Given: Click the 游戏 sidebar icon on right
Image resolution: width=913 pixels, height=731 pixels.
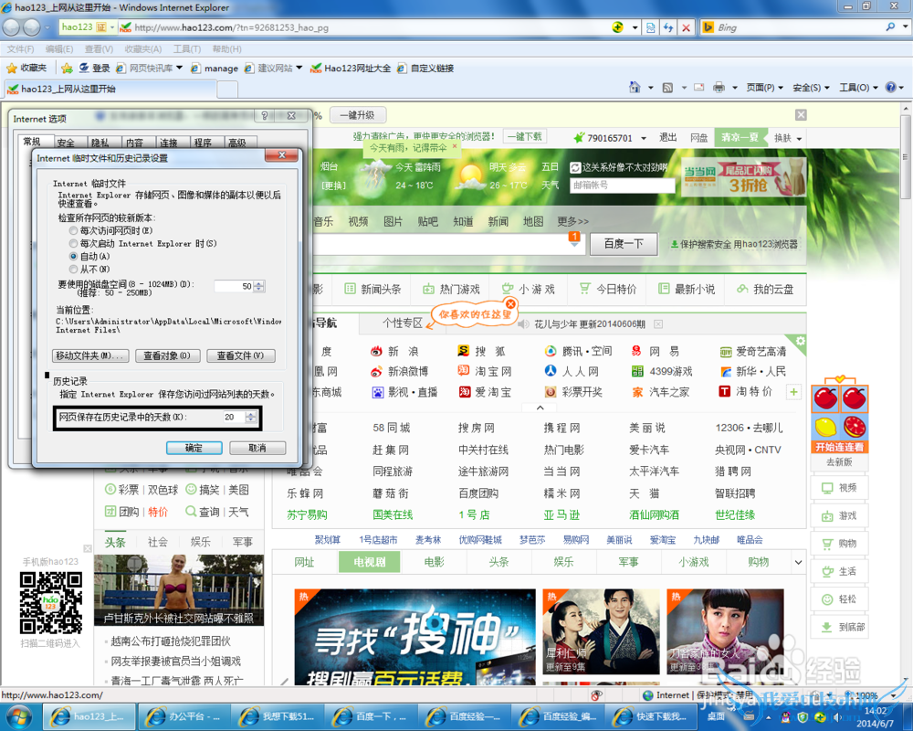Looking at the screenshot, I should (x=827, y=516).
